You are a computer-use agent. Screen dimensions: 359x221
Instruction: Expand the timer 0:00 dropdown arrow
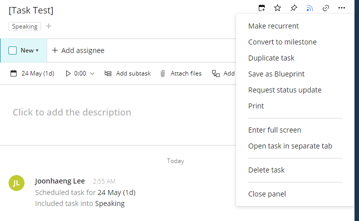tap(92, 73)
